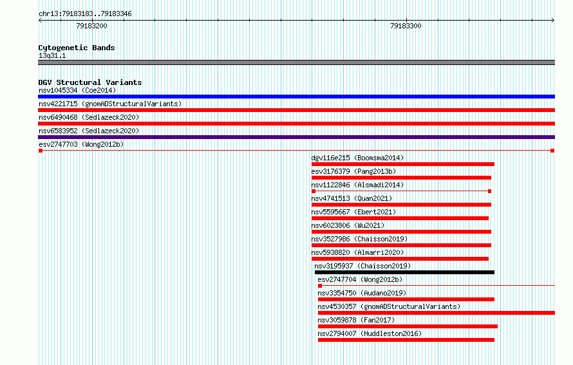Select the nsv5595667 red bar
The image size is (573, 365).
point(400,218)
